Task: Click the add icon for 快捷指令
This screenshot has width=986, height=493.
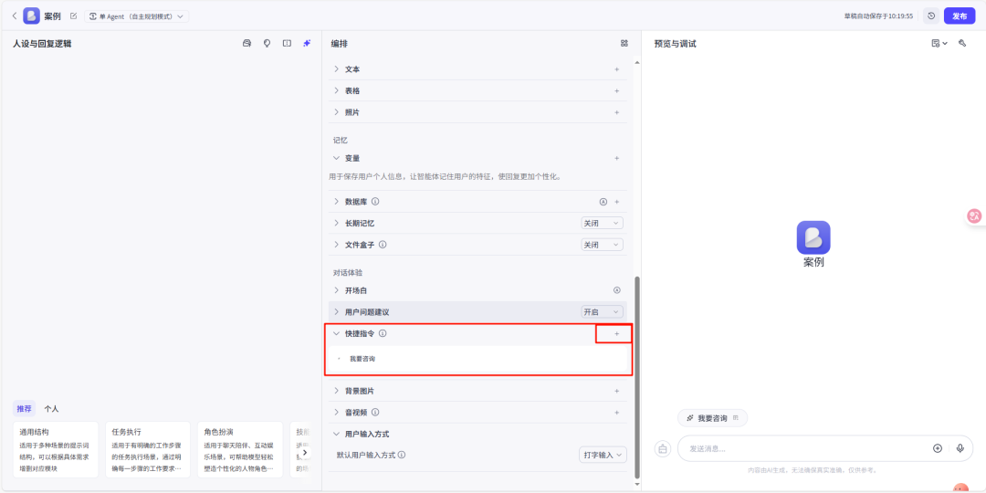Action: point(616,334)
